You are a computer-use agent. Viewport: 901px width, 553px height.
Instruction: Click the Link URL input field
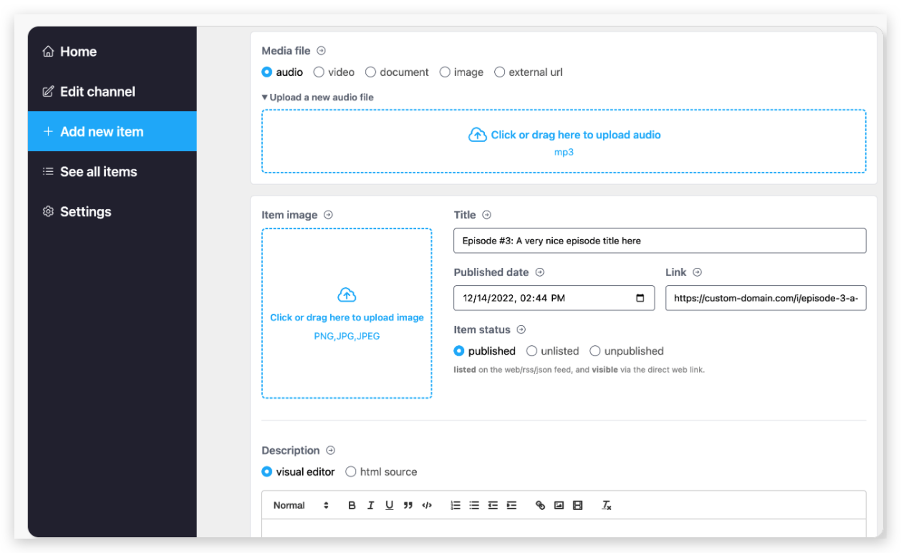pos(765,298)
